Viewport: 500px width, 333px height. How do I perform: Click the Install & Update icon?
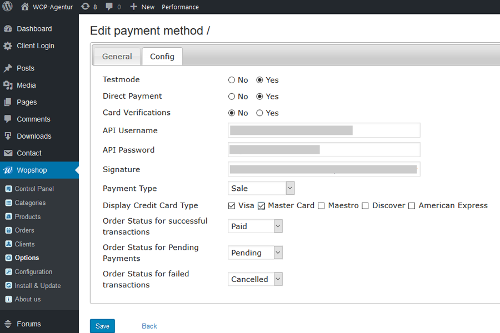point(8,286)
